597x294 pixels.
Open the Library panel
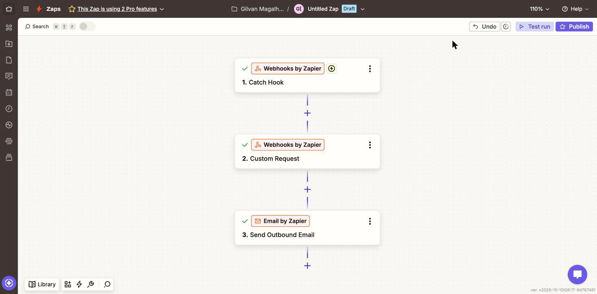(42, 284)
